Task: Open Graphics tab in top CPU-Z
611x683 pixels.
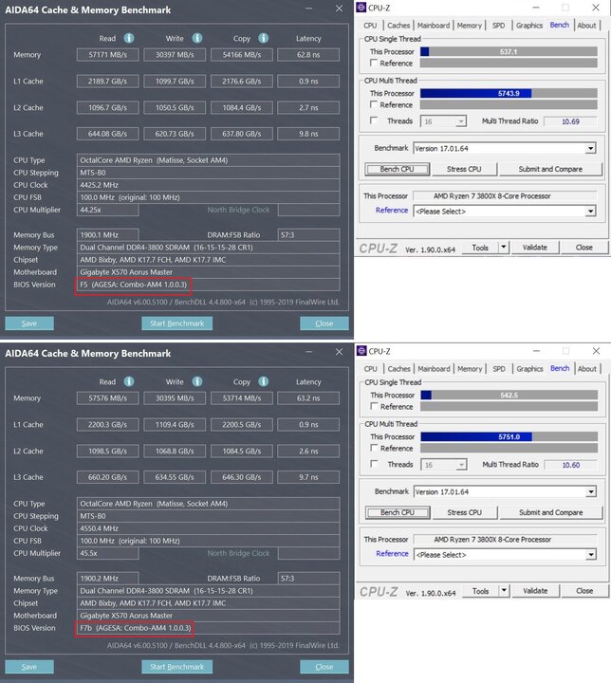Action: coord(529,26)
